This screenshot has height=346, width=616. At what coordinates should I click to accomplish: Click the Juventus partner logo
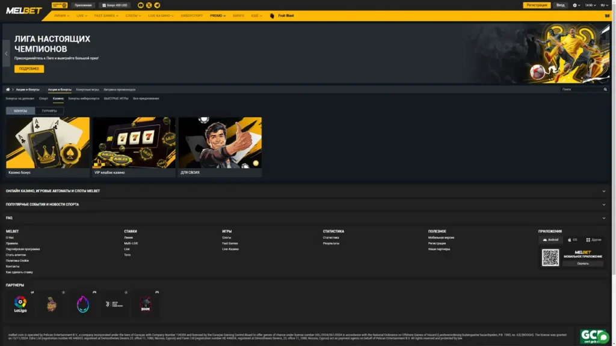click(x=114, y=304)
